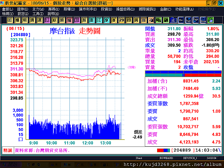Open the 投資(B) menu
Image resolution: width=224 pixels, height=168 pixels.
pos(106,9)
